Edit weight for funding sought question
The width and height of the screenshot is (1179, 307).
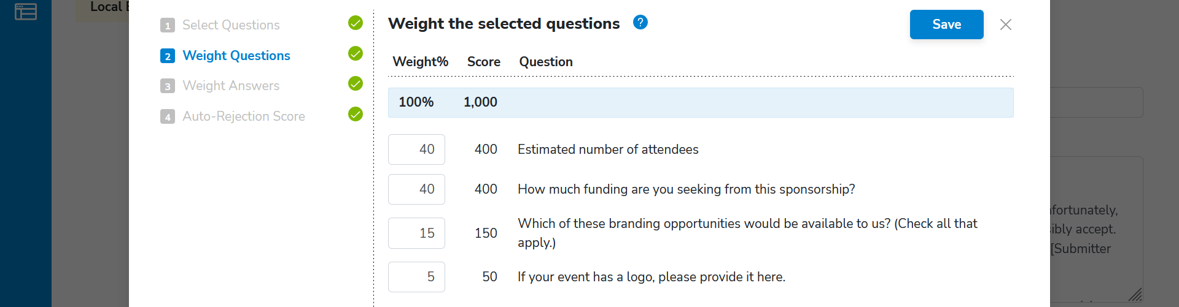(x=416, y=189)
